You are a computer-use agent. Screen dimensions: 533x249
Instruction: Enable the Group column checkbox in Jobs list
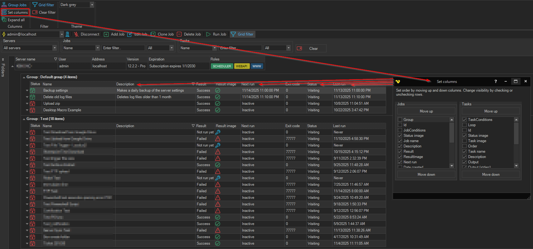click(x=400, y=120)
